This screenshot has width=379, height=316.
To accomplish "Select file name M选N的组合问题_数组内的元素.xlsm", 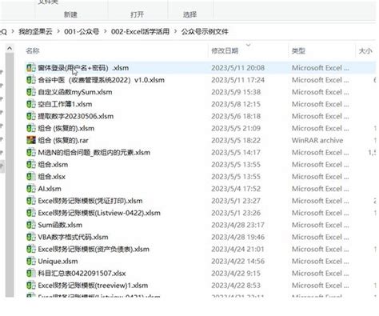I will [x=94, y=153].
